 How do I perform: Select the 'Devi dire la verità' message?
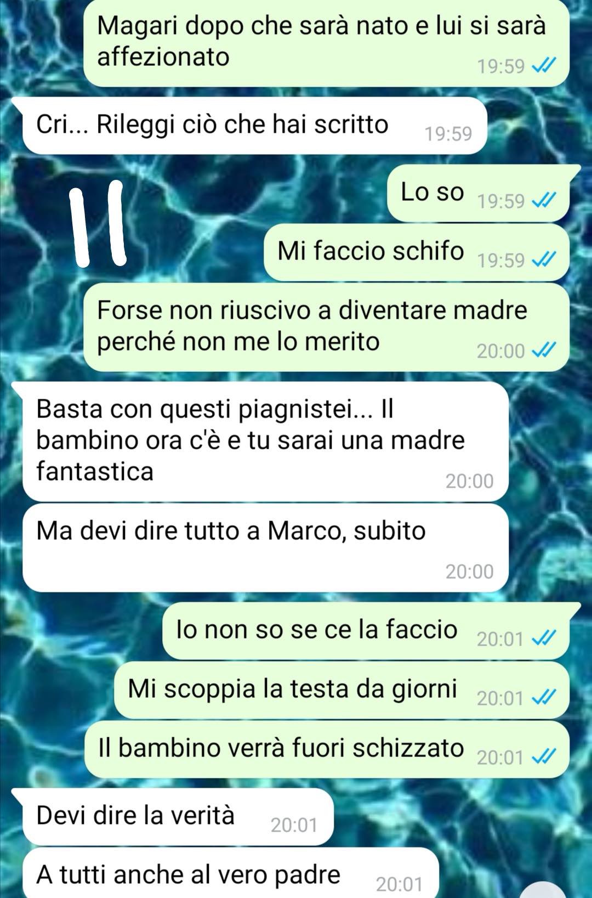pos(178,817)
